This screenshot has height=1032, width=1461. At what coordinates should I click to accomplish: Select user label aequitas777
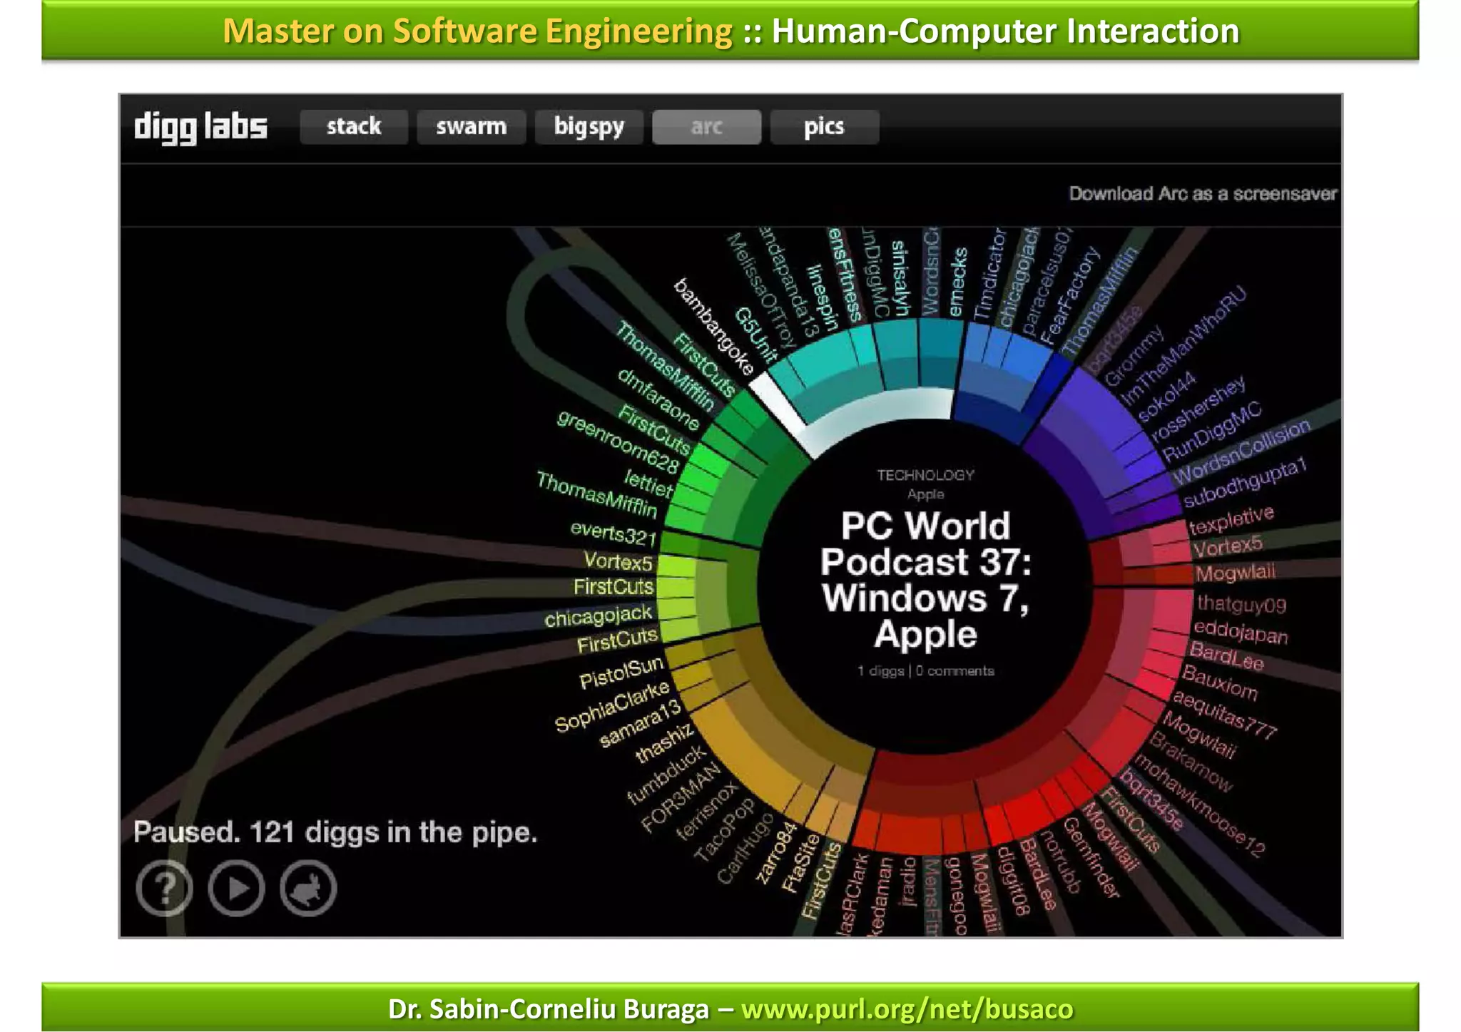[x=1224, y=715]
